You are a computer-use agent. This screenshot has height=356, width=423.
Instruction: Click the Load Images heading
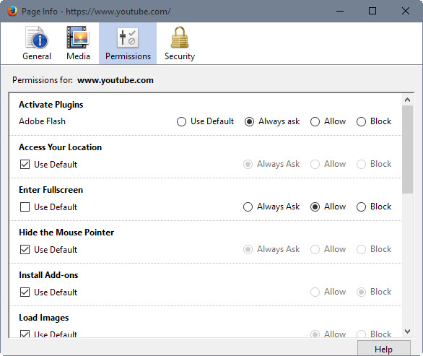(x=44, y=318)
